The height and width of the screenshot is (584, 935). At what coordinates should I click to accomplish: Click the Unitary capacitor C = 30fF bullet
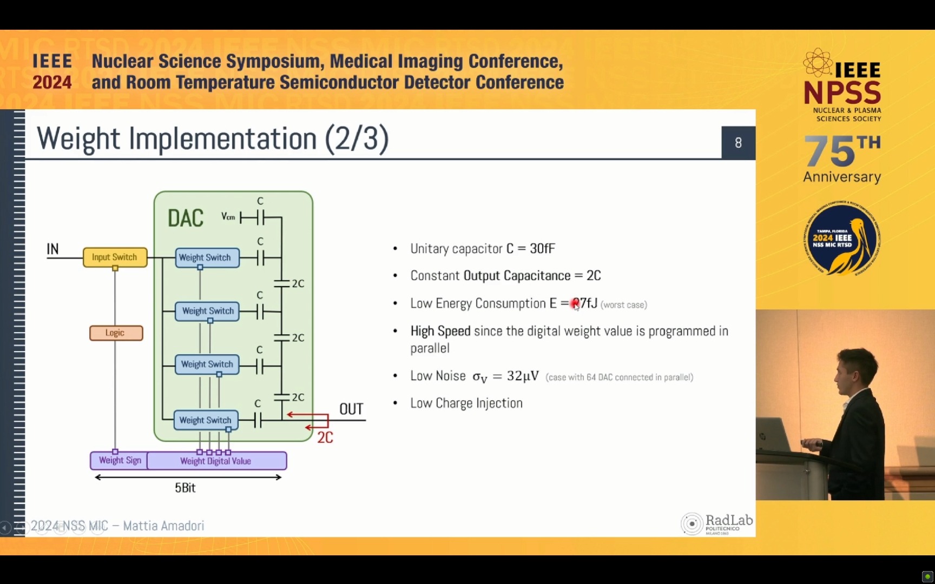[x=483, y=249]
